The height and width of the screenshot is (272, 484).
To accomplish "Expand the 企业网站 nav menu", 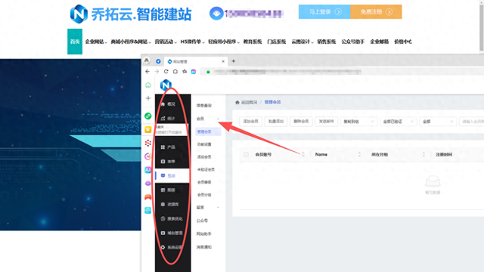I will pyautogui.click(x=96, y=42).
